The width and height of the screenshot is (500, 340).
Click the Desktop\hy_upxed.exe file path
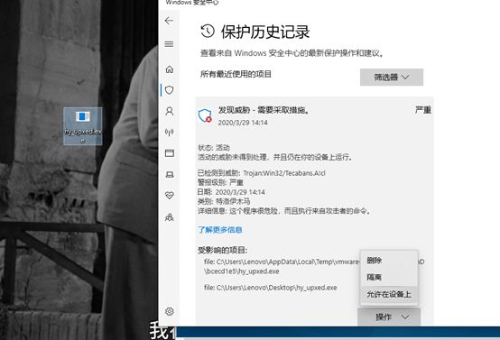pyautogui.click(x=271, y=288)
